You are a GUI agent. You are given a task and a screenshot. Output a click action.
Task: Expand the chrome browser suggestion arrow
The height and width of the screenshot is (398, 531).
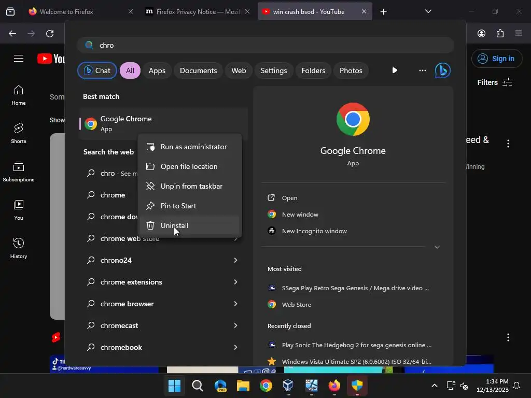pos(236,304)
